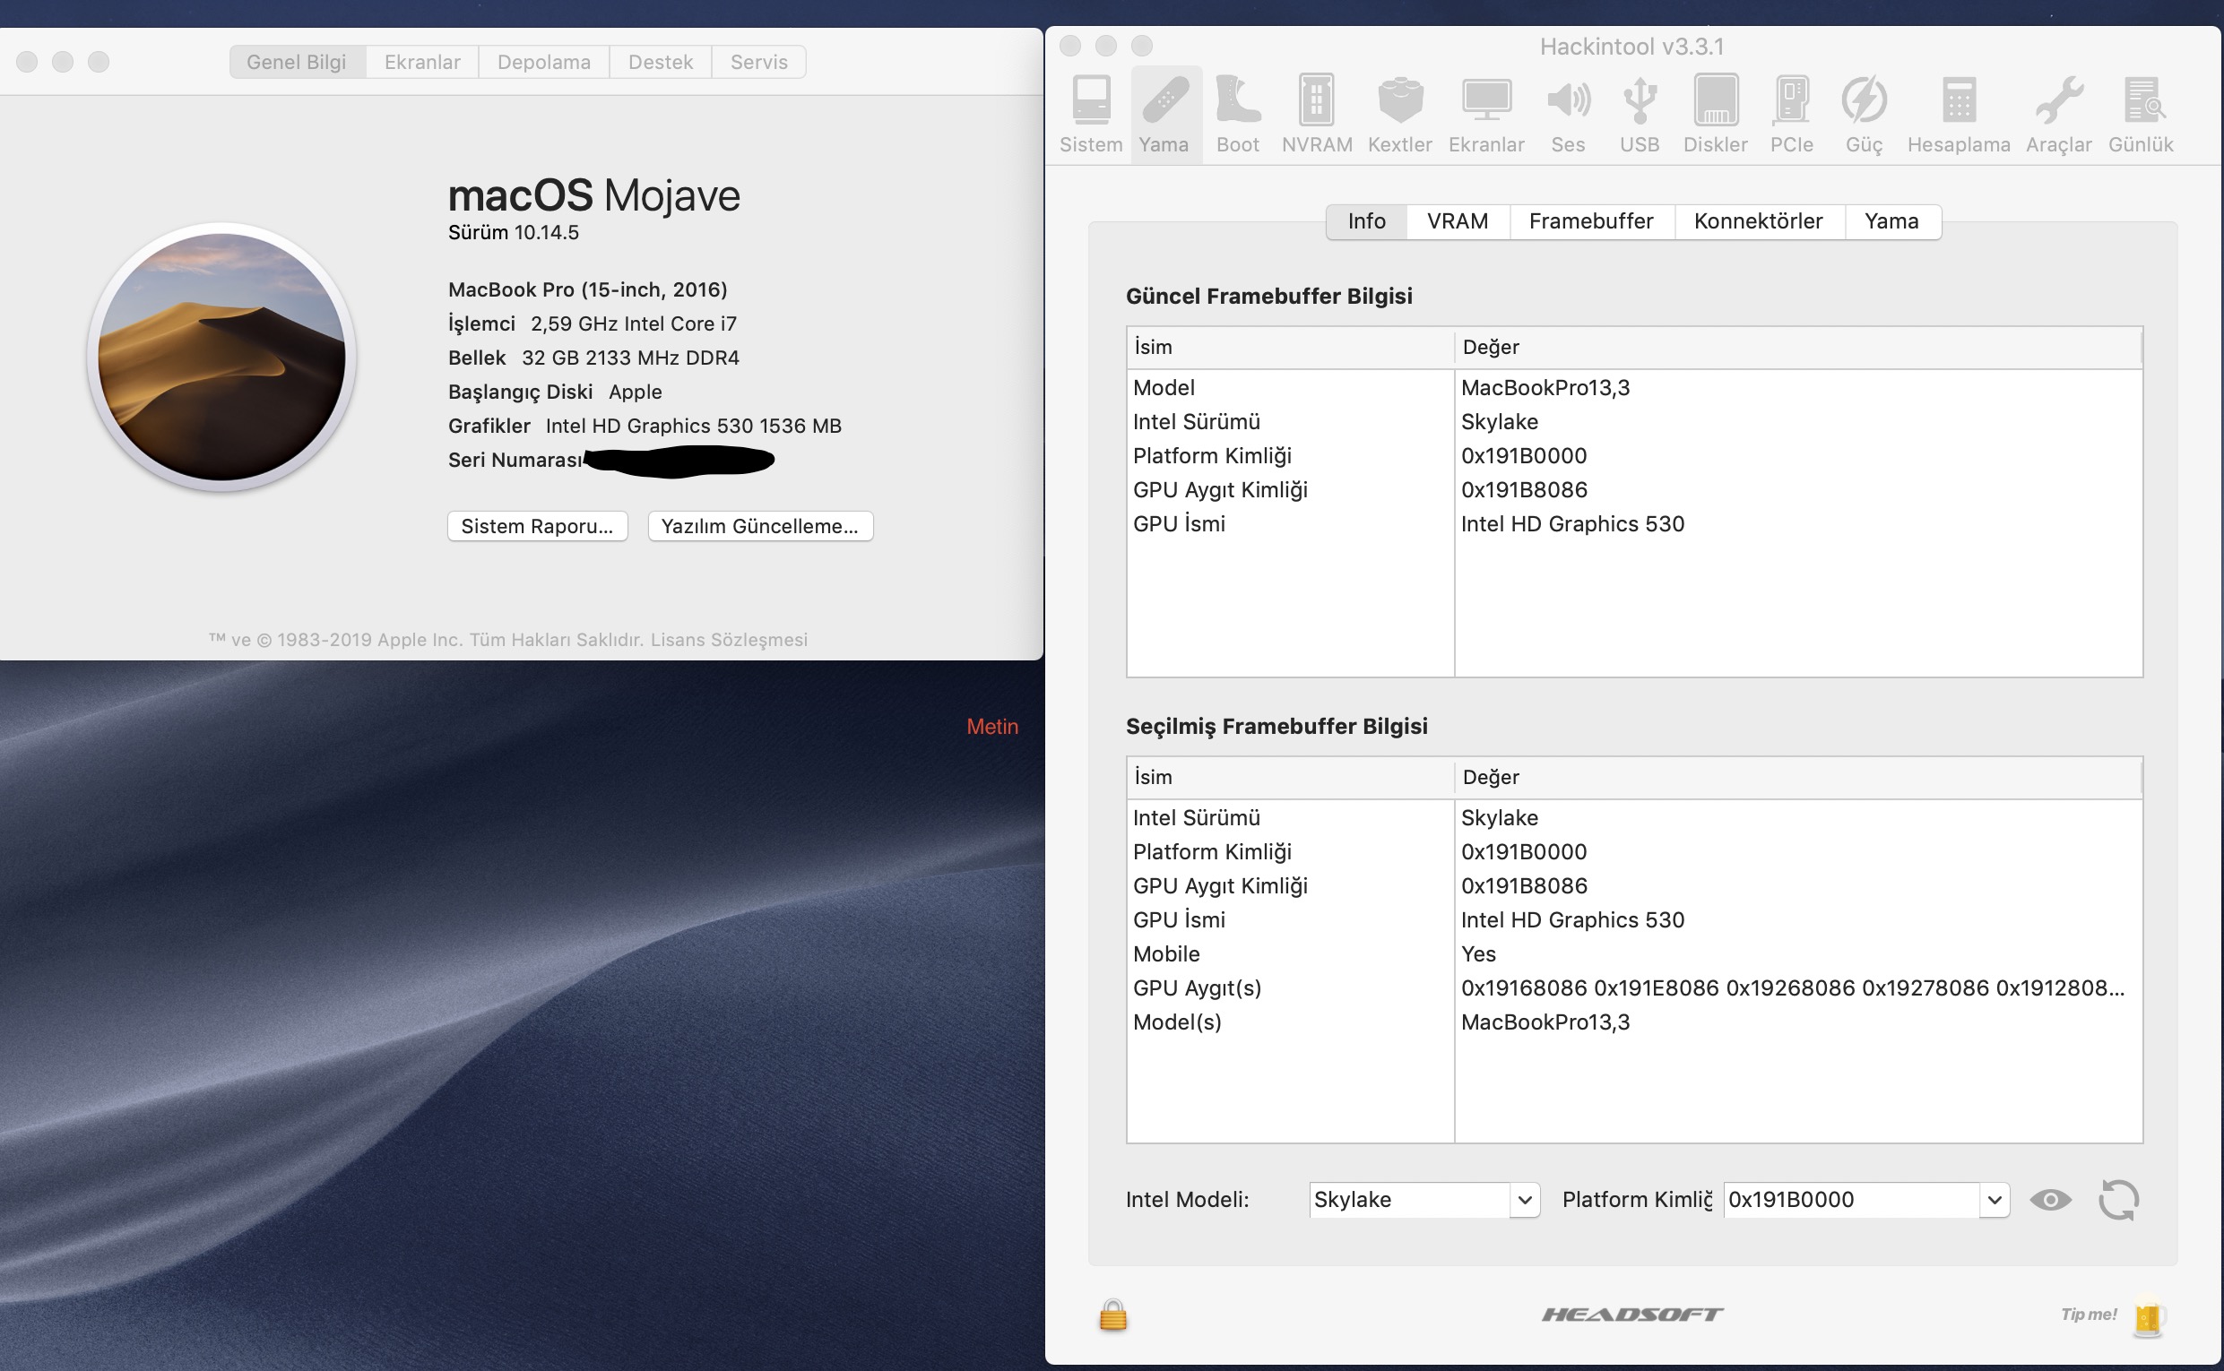Expand the Intel Modeli Skylake dropdown

1525,1200
